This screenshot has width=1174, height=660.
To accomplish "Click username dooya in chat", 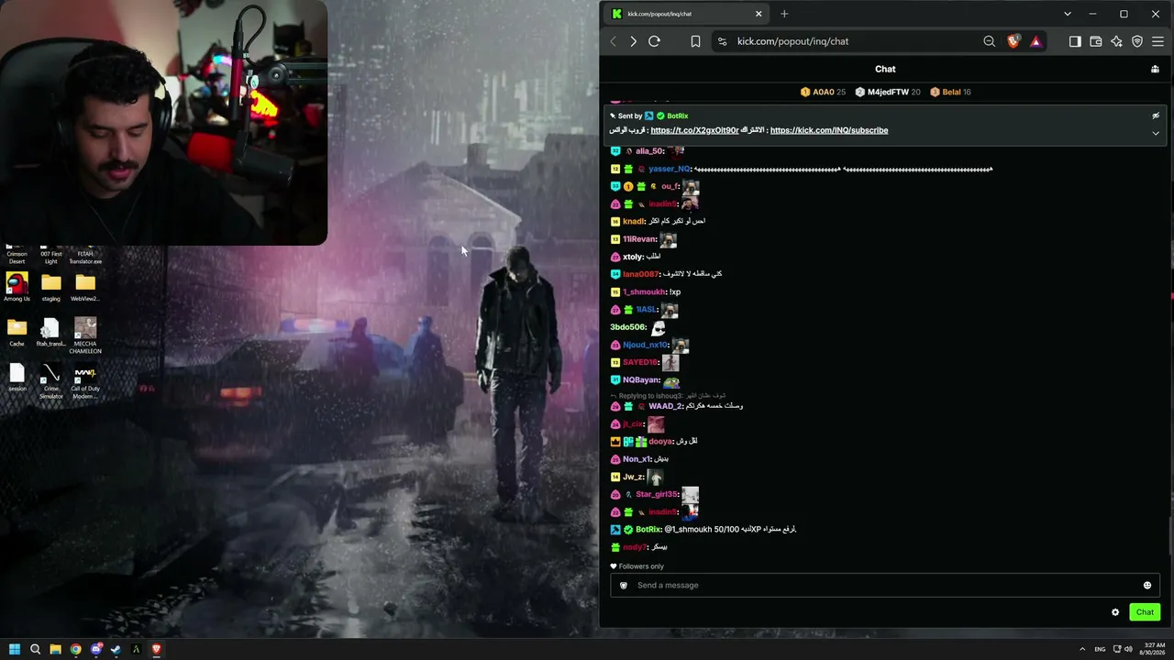I will click(x=661, y=441).
